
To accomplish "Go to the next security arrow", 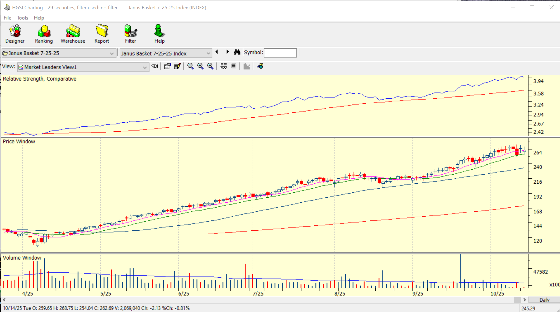I will coord(227,52).
